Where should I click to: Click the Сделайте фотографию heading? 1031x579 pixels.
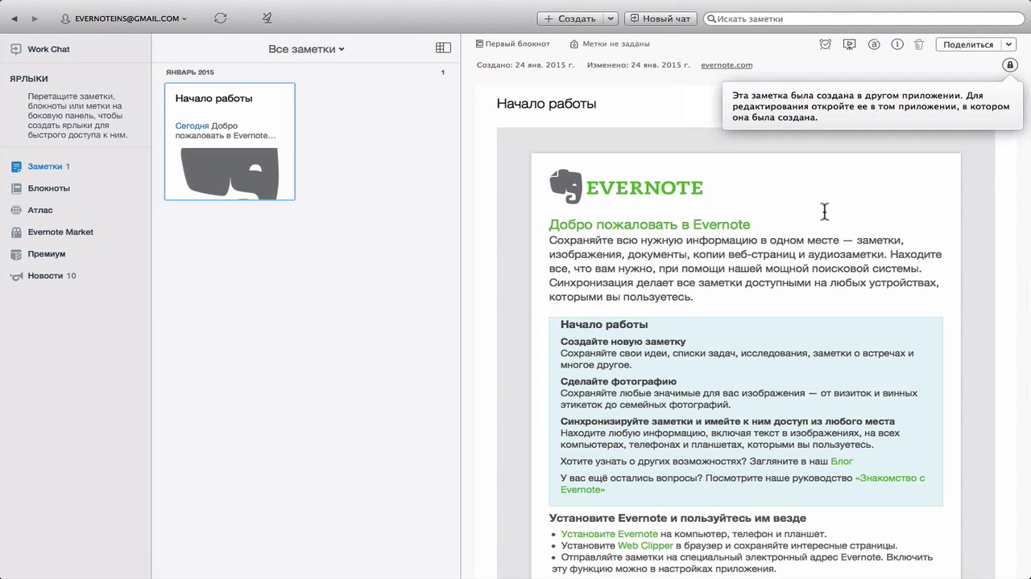tap(619, 382)
